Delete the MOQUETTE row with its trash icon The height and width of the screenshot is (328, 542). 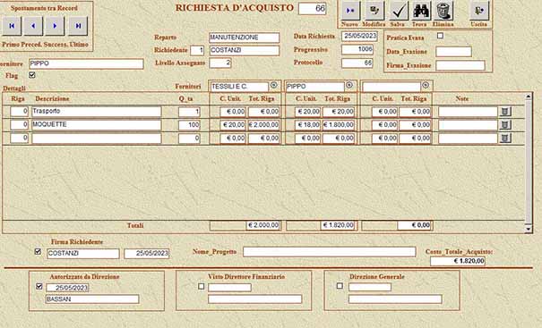click(x=505, y=125)
